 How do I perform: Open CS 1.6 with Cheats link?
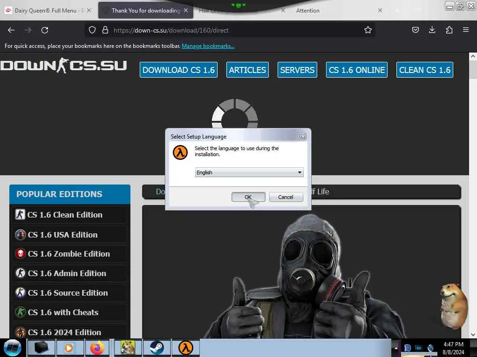63,312
